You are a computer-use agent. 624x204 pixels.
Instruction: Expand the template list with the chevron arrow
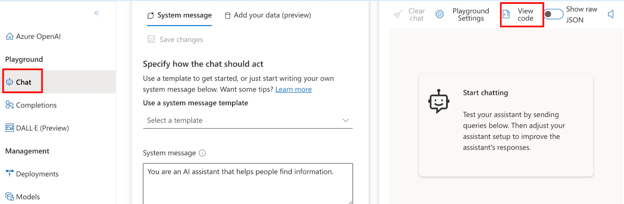[346, 120]
